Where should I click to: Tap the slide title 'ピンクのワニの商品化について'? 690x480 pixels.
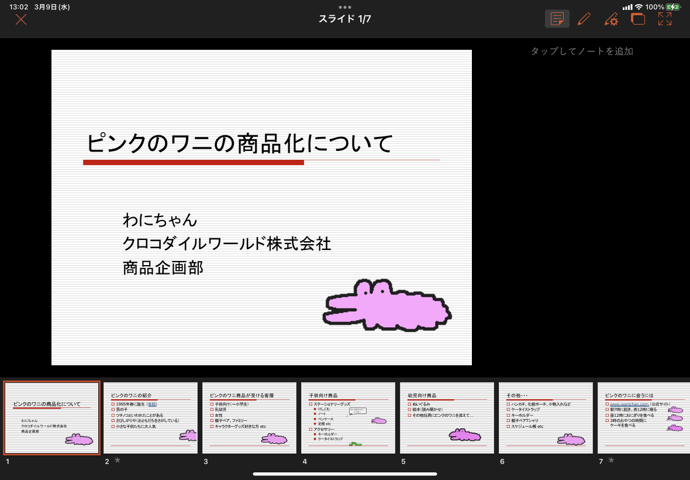tap(239, 143)
